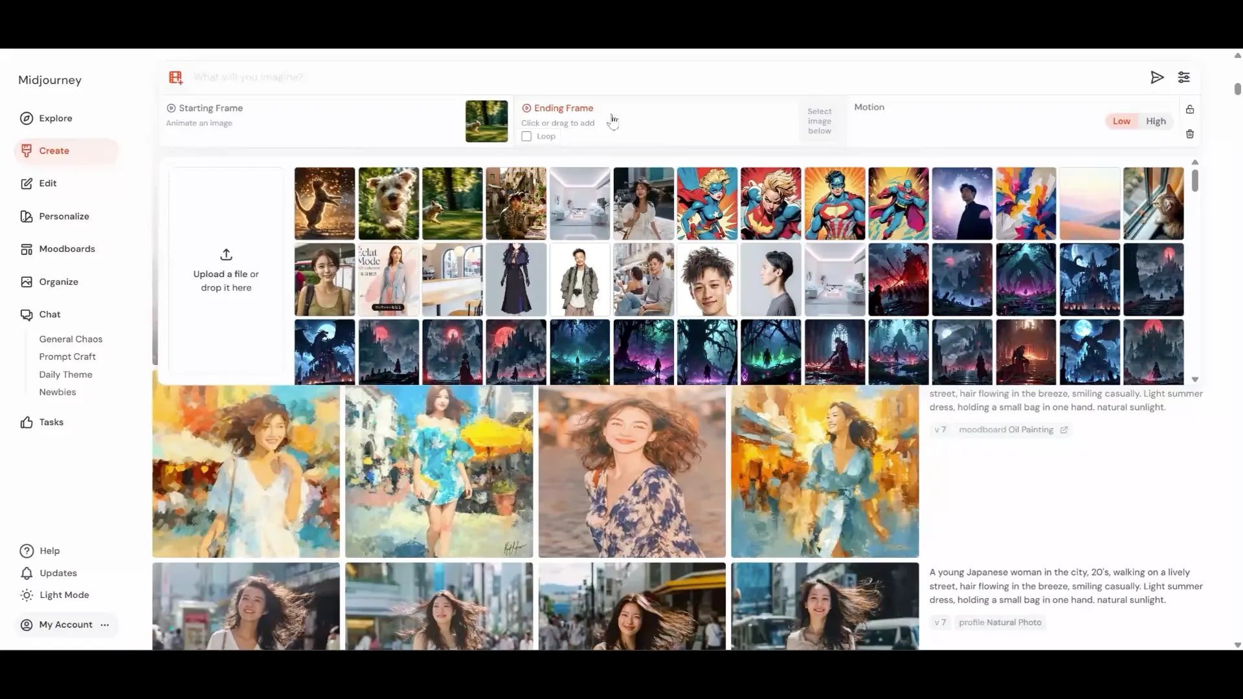Lock the video prompt with padlock icon
The image size is (1243, 699).
coord(1190,109)
